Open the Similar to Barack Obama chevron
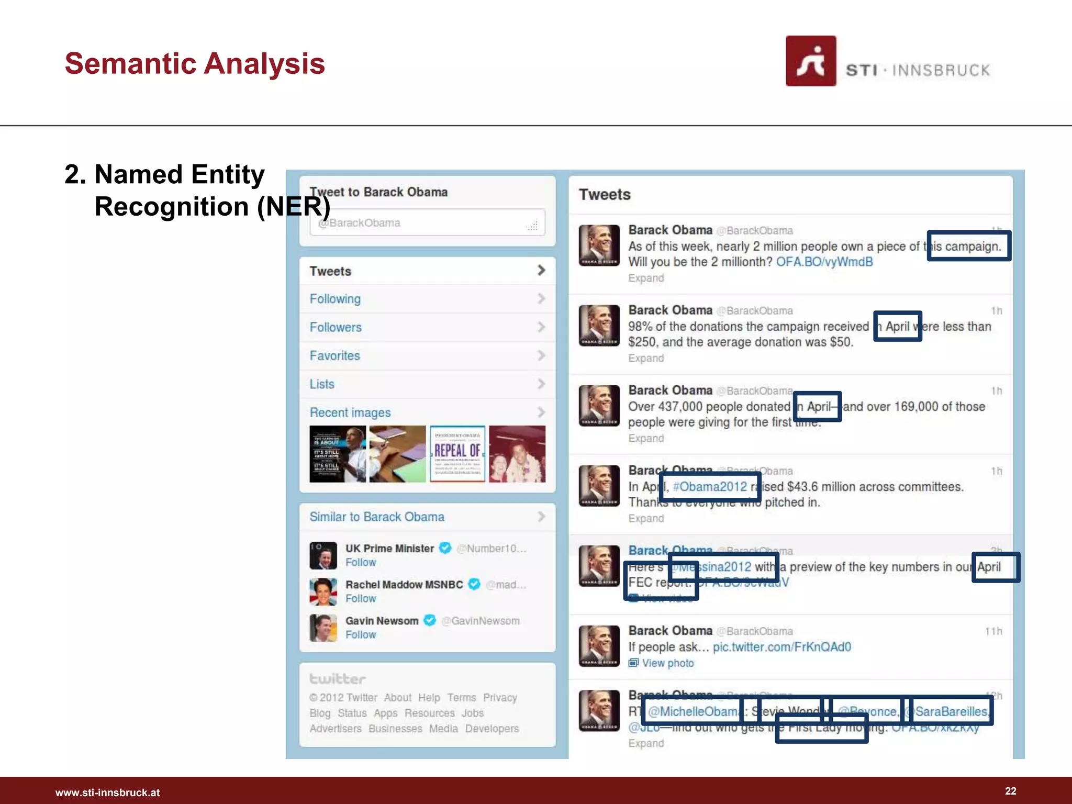The width and height of the screenshot is (1072, 804). click(x=541, y=517)
